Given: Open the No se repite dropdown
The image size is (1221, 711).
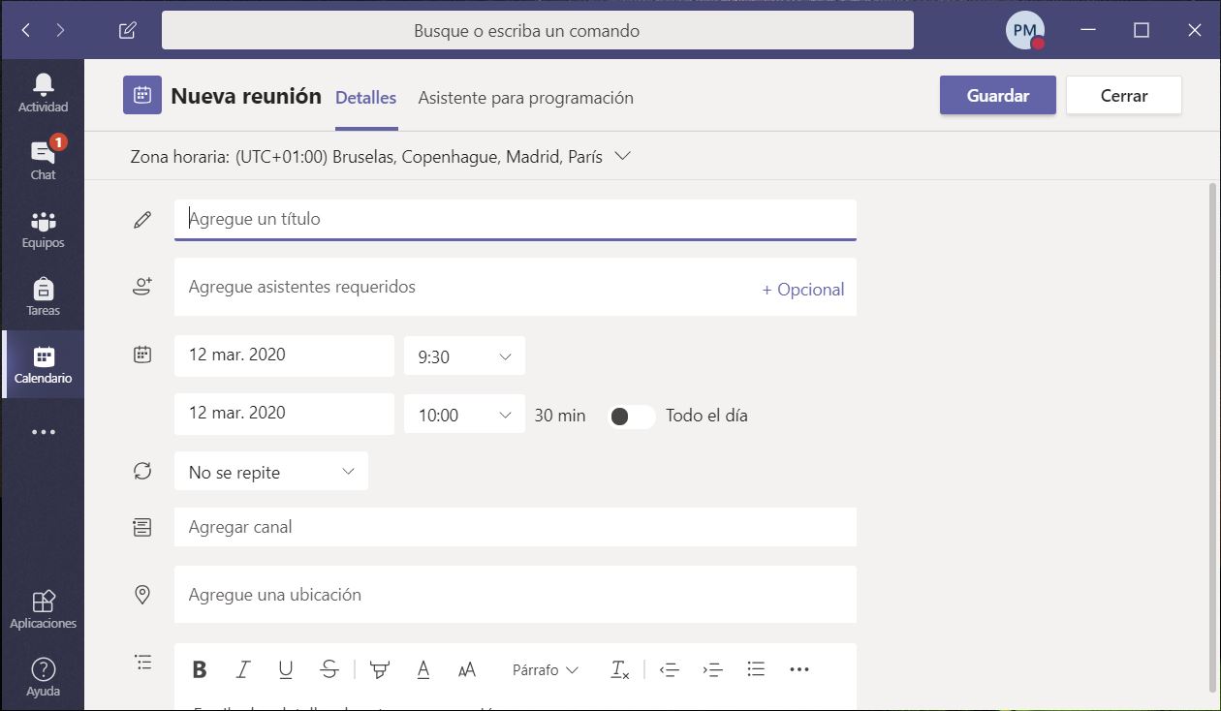Looking at the screenshot, I should 270,472.
